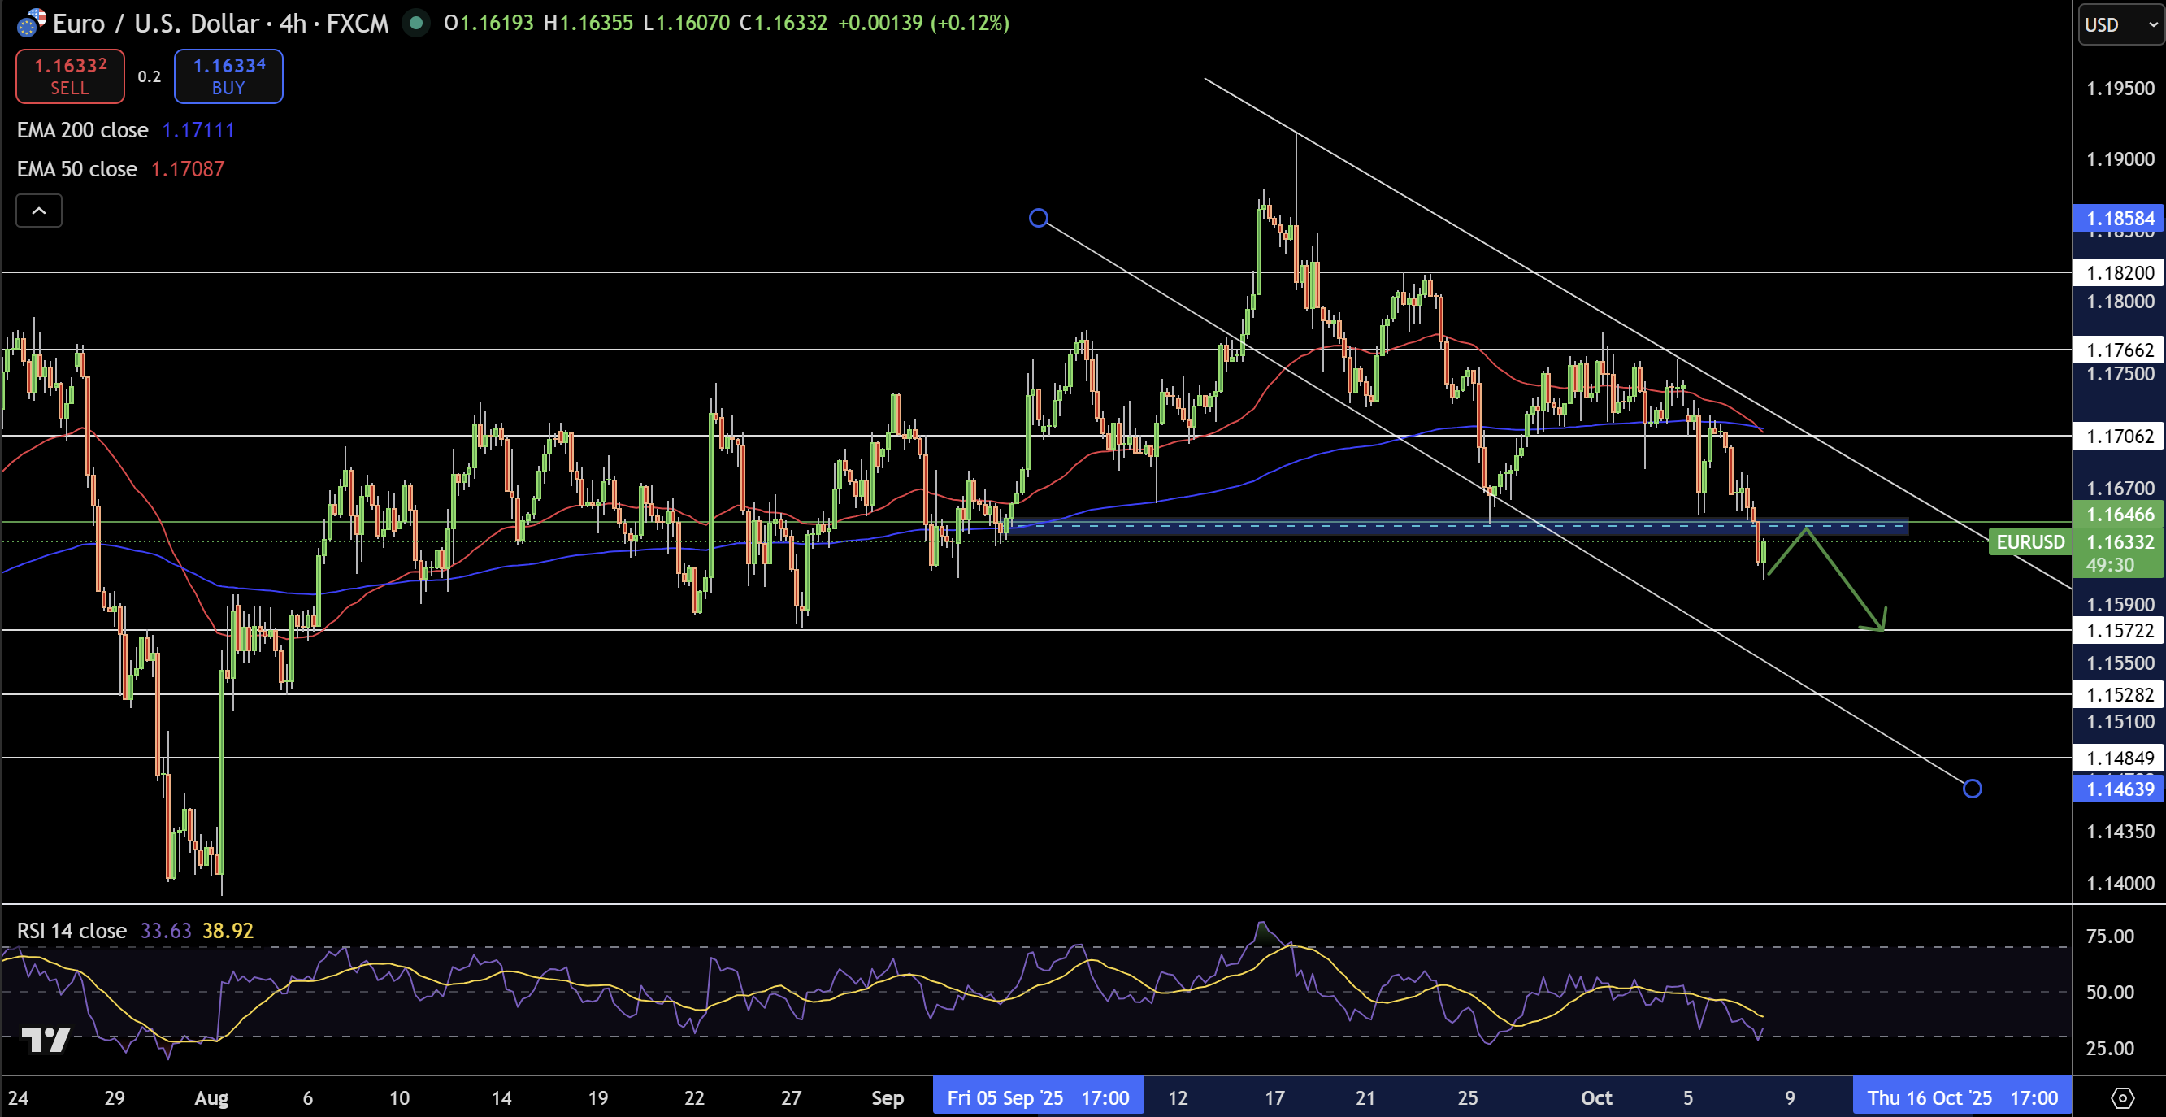Viewport: 2166px width, 1117px height.
Task: Click the 1.16332 SELL button
Action: pos(70,76)
